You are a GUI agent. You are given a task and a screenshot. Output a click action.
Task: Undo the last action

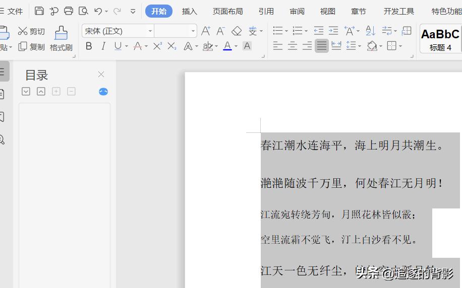click(98, 12)
